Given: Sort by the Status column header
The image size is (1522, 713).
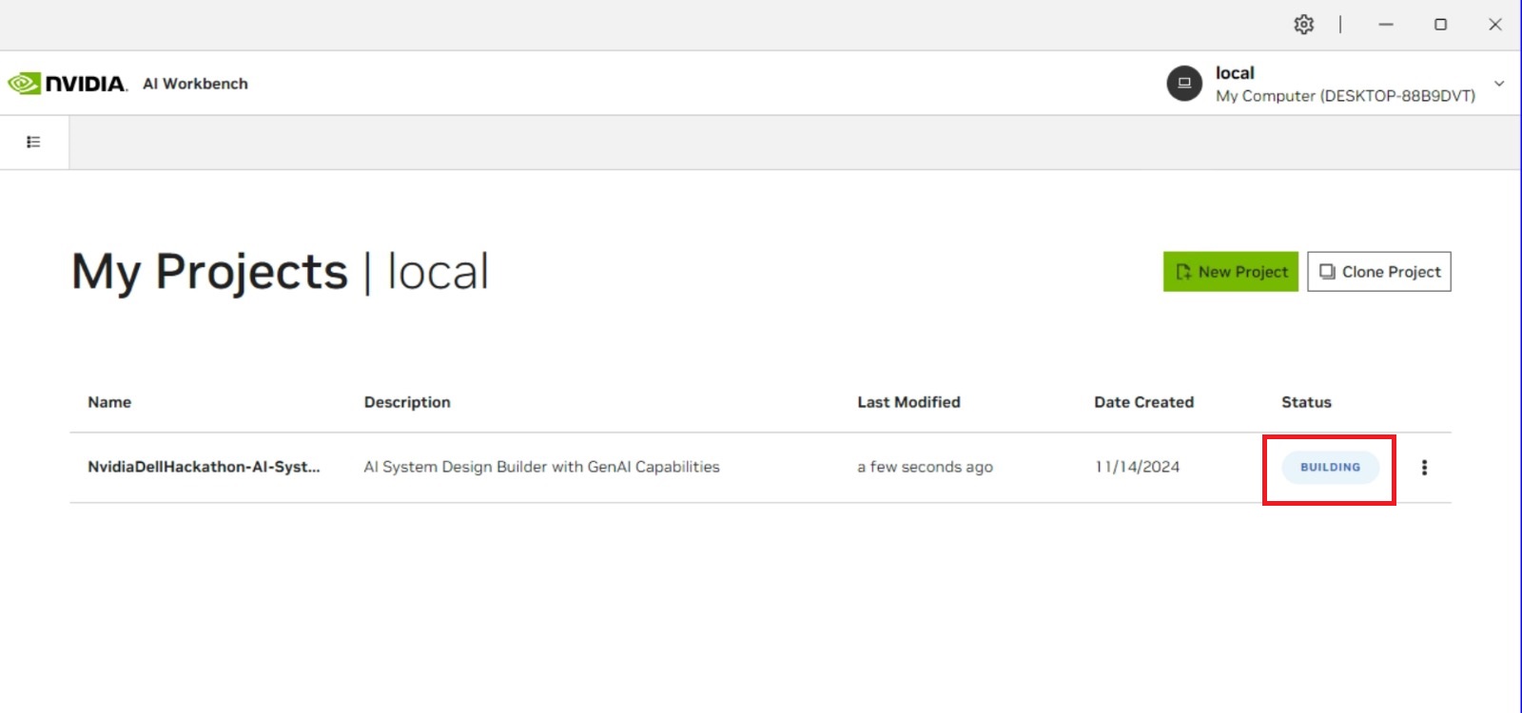Looking at the screenshot, I should click(x=1306, y=402).
